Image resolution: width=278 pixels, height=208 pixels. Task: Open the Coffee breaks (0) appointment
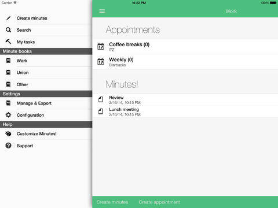click(185, 47)
